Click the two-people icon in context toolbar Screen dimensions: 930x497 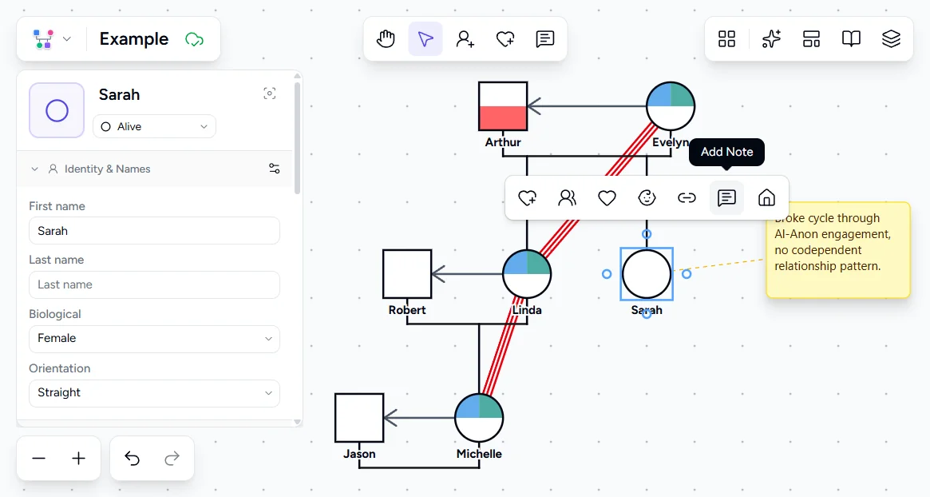(567, 197)
